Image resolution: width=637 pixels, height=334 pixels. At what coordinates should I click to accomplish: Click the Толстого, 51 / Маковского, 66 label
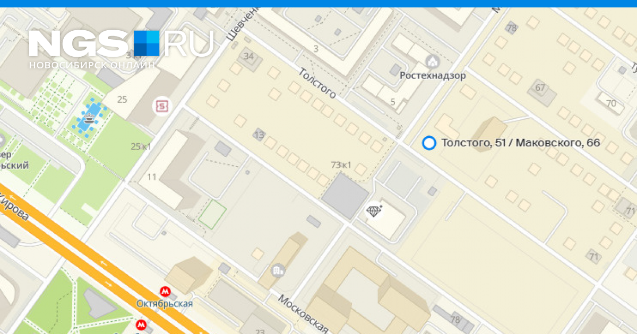[x=521, y=143]
